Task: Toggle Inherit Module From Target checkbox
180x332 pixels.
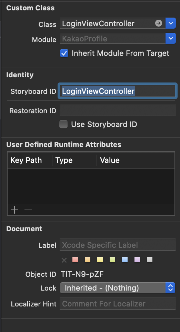Action: click(x=64, y=53)
